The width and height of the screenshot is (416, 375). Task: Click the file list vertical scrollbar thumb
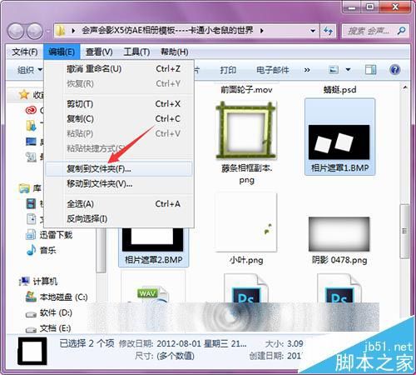pos(404,231)
